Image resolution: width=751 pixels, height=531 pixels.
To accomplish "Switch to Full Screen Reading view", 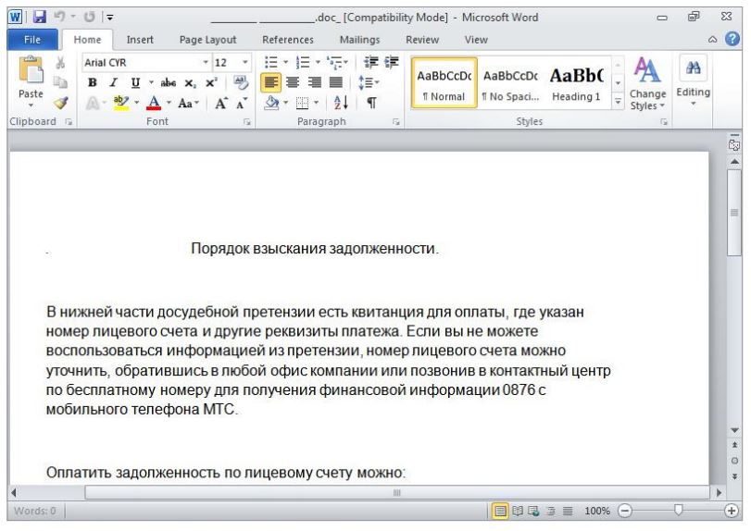I will coord(516,510).
